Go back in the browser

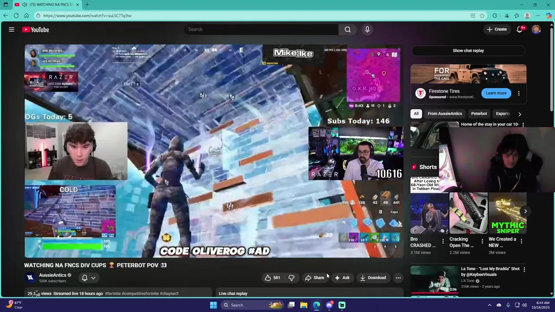(6, 16)
